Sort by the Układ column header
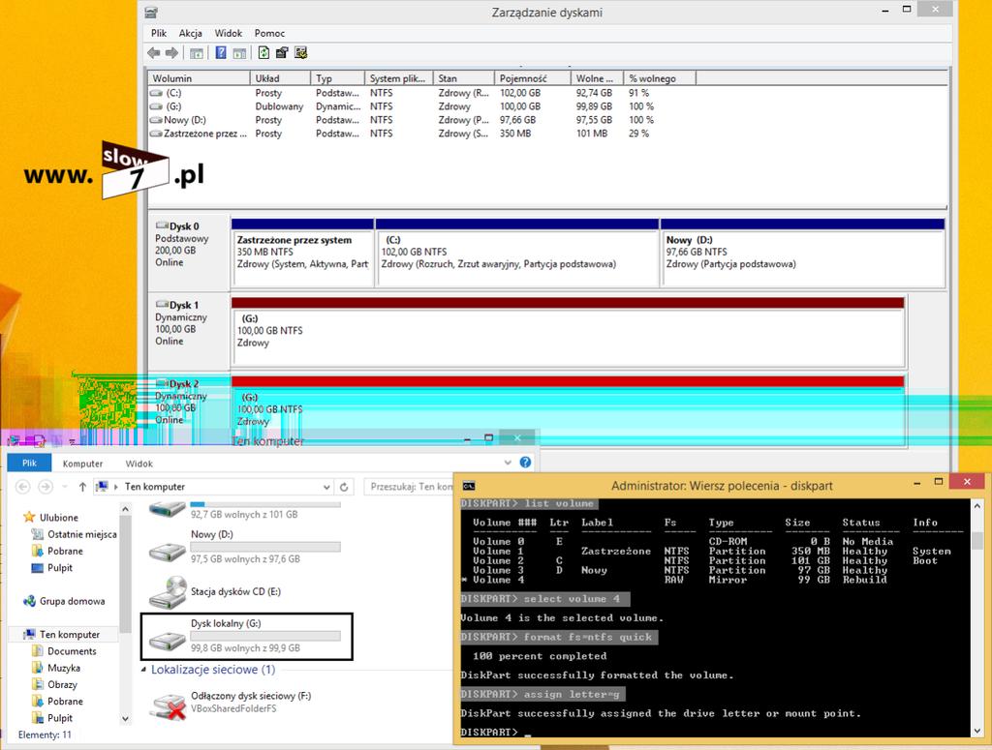 pyautogui.click(x=280, y=78)
